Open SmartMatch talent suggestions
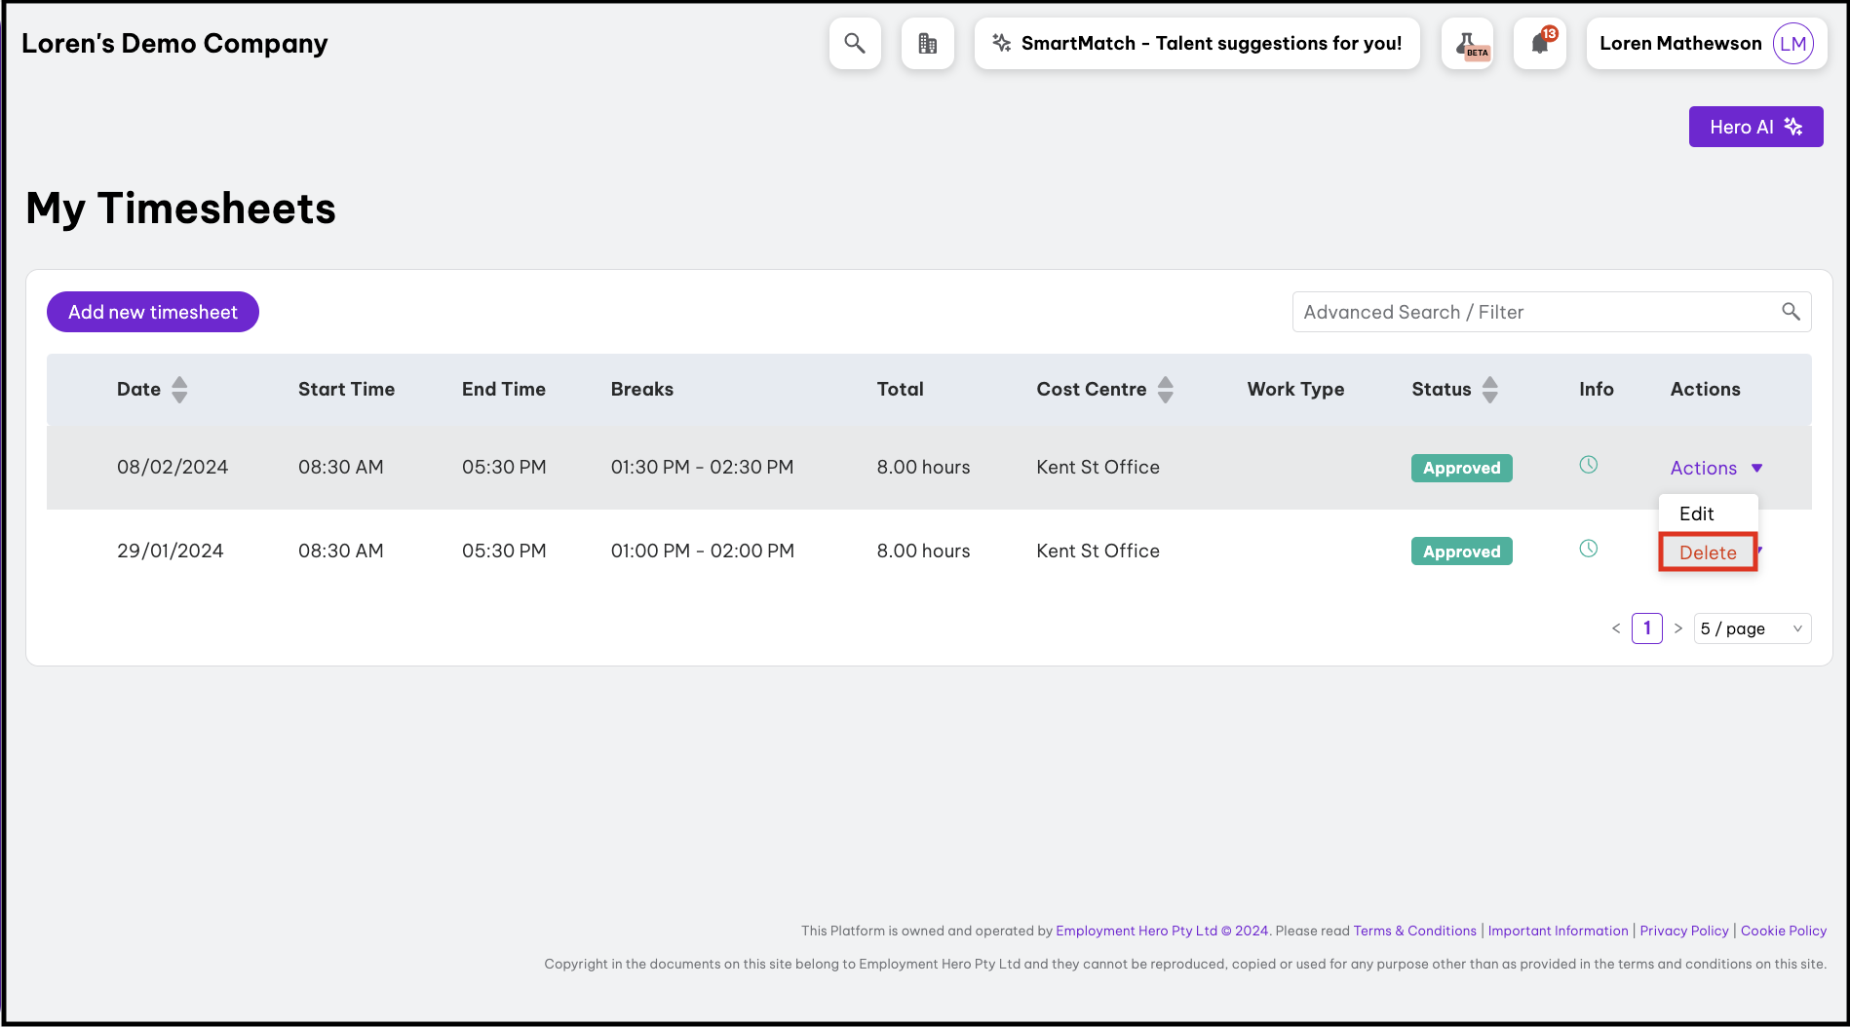 1197,44
